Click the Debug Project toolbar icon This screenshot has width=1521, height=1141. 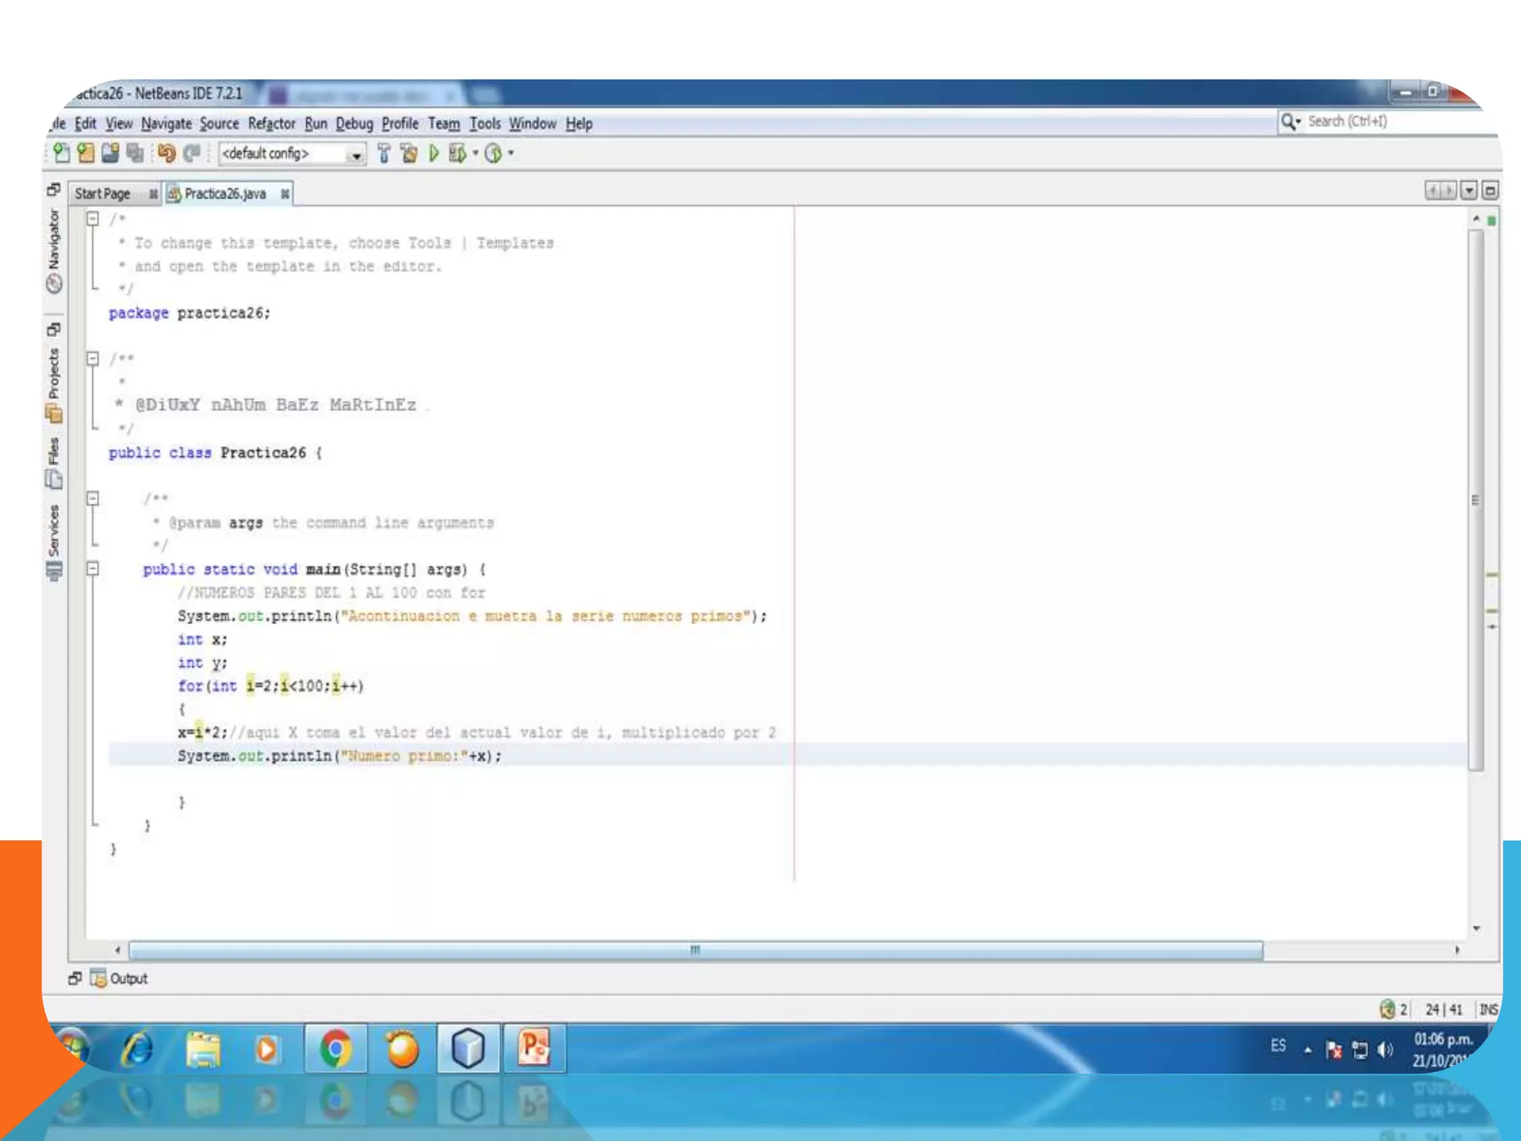tap(457, 153)
